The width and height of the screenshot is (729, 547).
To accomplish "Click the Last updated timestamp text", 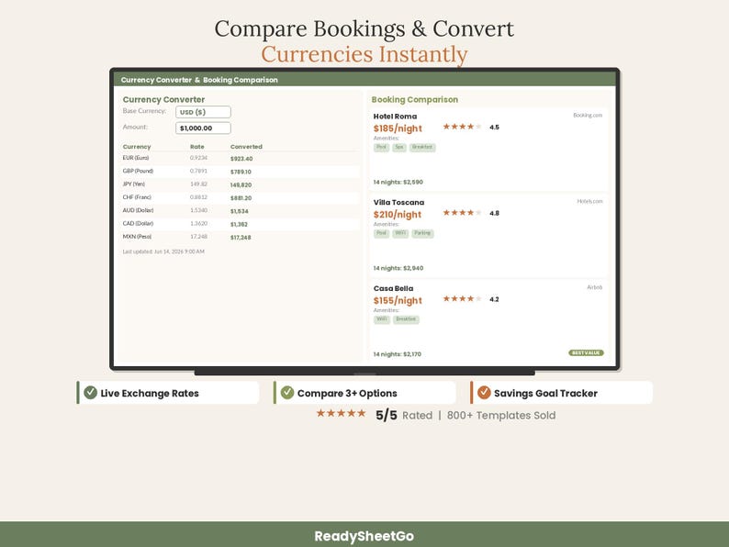I will point(163,251).
